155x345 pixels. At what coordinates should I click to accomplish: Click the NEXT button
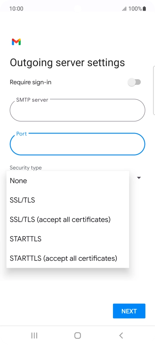tap(129, 311)
